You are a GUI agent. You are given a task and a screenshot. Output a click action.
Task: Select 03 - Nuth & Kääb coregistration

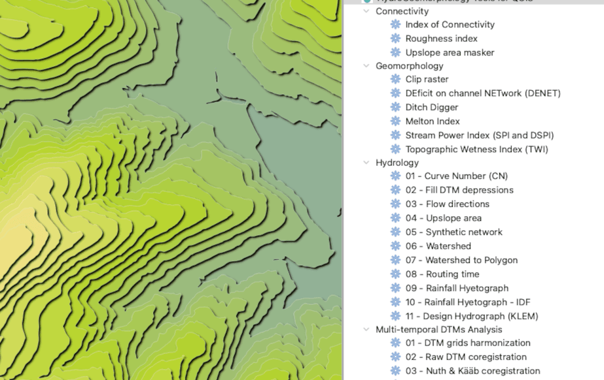472,371
